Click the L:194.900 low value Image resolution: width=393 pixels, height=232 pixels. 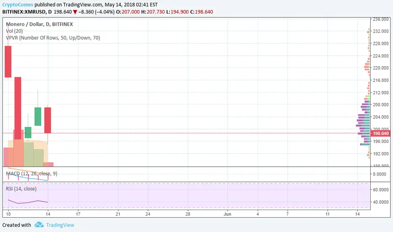point(178,12)
